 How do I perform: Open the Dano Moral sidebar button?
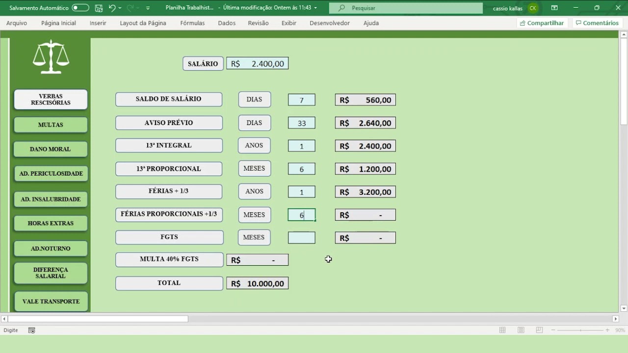click(51, 149)
